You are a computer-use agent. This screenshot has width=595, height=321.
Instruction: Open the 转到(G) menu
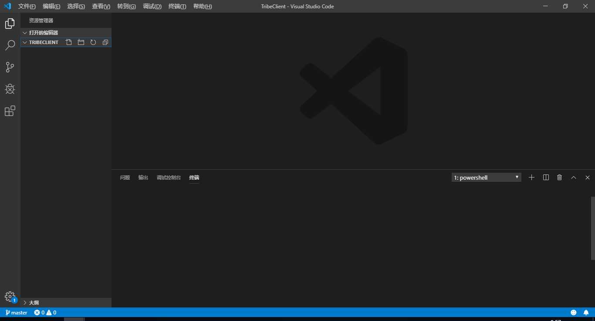pyautogui.click(x=126, y=7)
